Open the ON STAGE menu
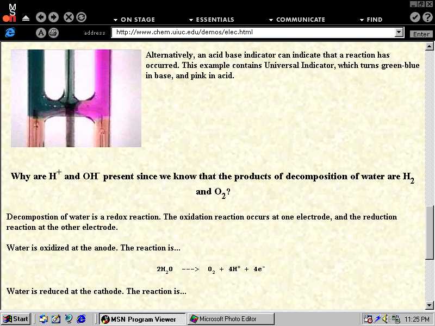Viewport: 435px width, 326px height. click(134, 20)
